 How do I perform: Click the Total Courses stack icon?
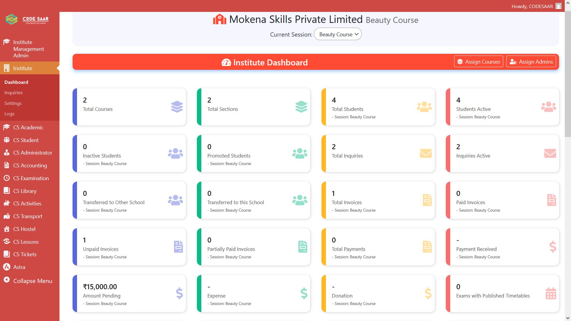[x=177, y=107]
